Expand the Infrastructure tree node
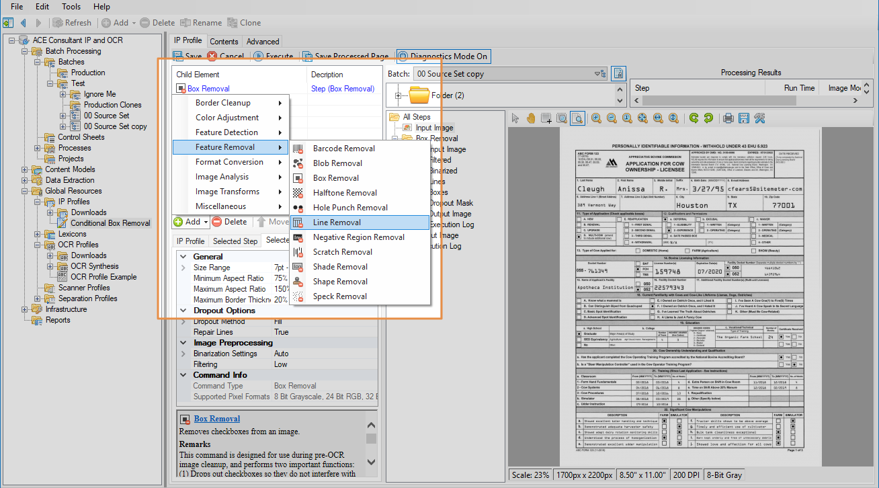The width and height of the screenshot is (879, 488). (x=25, y=309)
